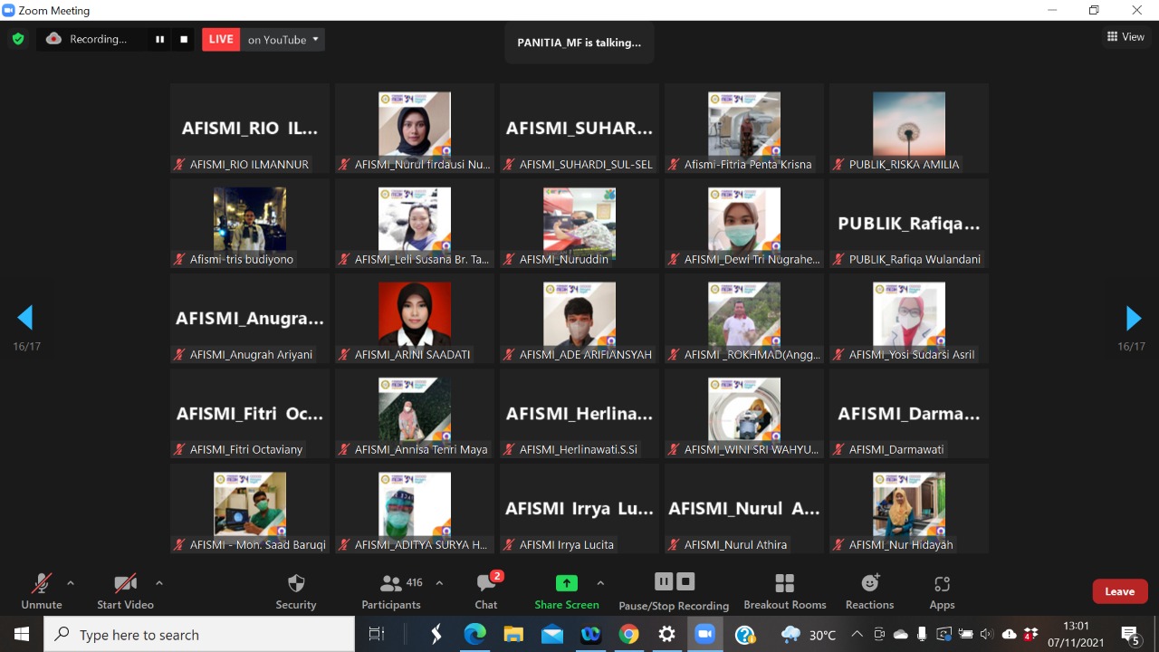Screen dimensions: 1159x652
Task: Go to next gallery page arrow
Action: (1133, 318)
